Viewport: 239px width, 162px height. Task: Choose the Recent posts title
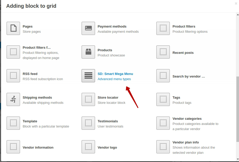[x=183, y=53]
